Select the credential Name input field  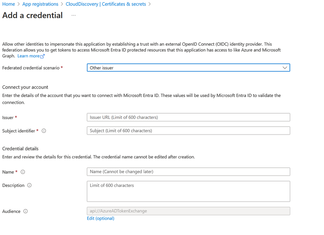188,171
